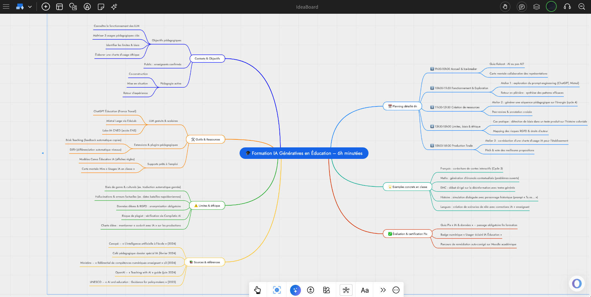The width and height of the screenshot is (591, 297).
Task: Select the pointer hand tool in bottom toolbar
Action: pyautogui.click(x=257, y=290)
